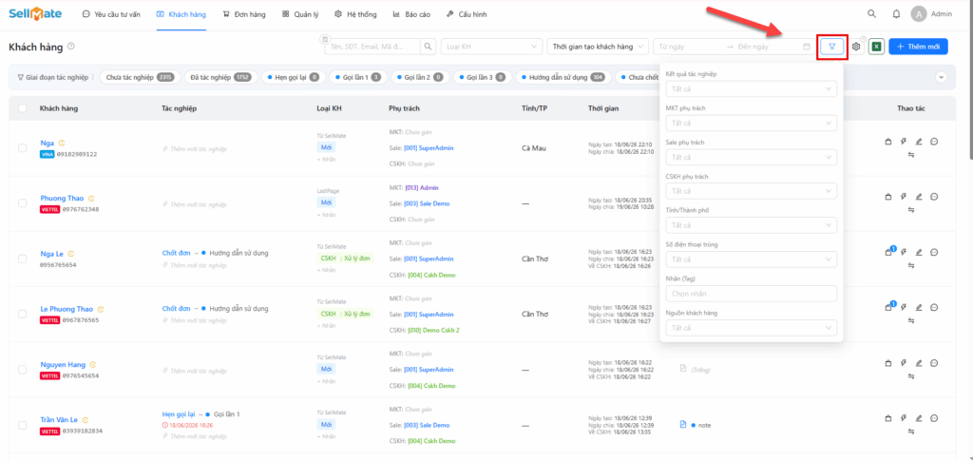Click the SellMate logo
The height and width of the screenshot is (461, 973).
35,13
